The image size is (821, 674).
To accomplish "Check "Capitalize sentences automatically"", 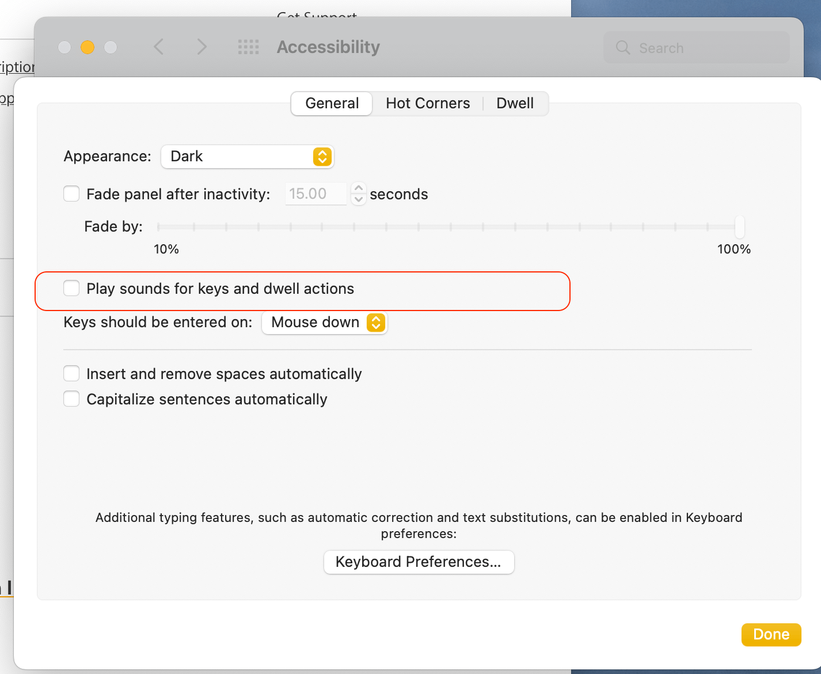I will (71, 399).
